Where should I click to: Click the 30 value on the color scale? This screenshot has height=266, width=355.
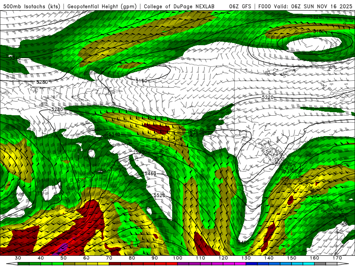(x=18, y=258)
